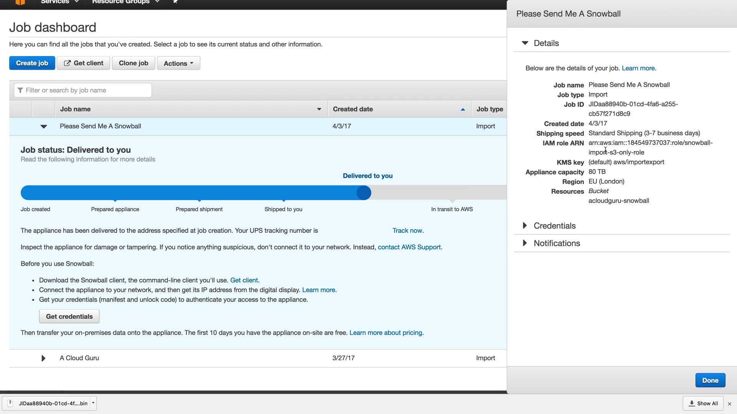Screen dimensions: 737x414
Task: Open the Resource Groups menu
Action: tap(125, 2)
